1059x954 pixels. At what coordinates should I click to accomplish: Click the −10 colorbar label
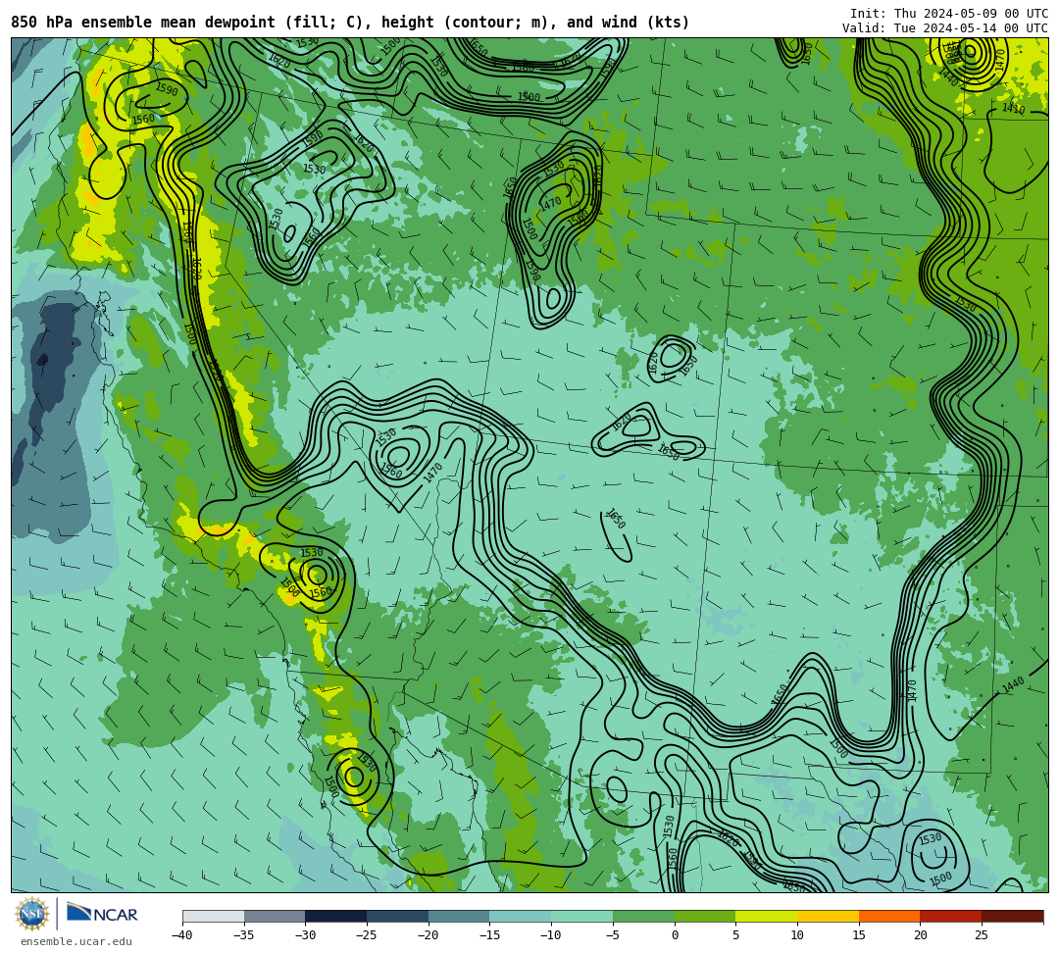pyautogui.click(x=550, y=935)
